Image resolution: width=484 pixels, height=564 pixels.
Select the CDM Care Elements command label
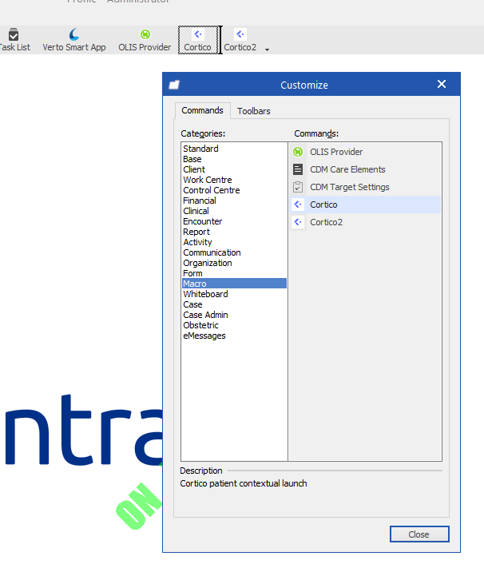click(x=347, y=170)
